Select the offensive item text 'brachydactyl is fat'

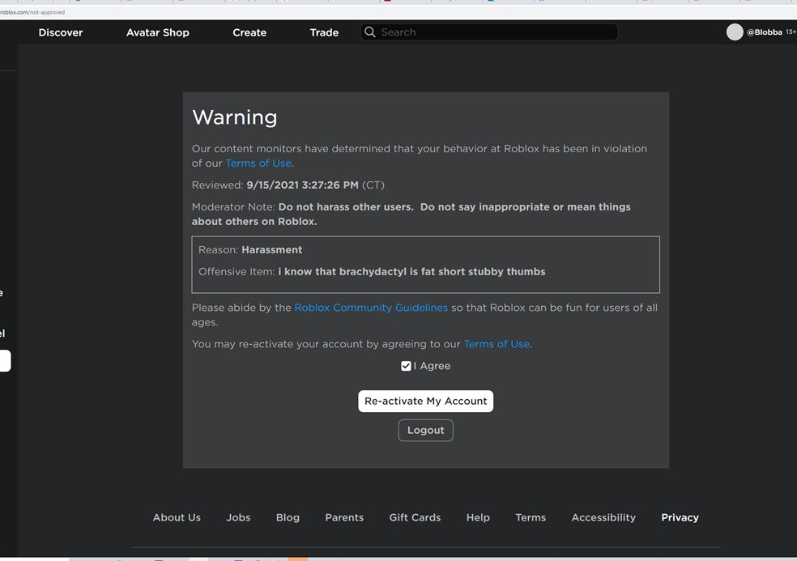coord(387,271)
